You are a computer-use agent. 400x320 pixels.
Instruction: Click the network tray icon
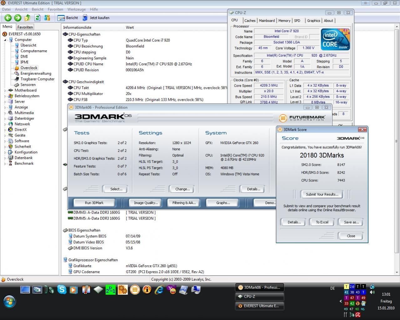click(x=372, y=287)
